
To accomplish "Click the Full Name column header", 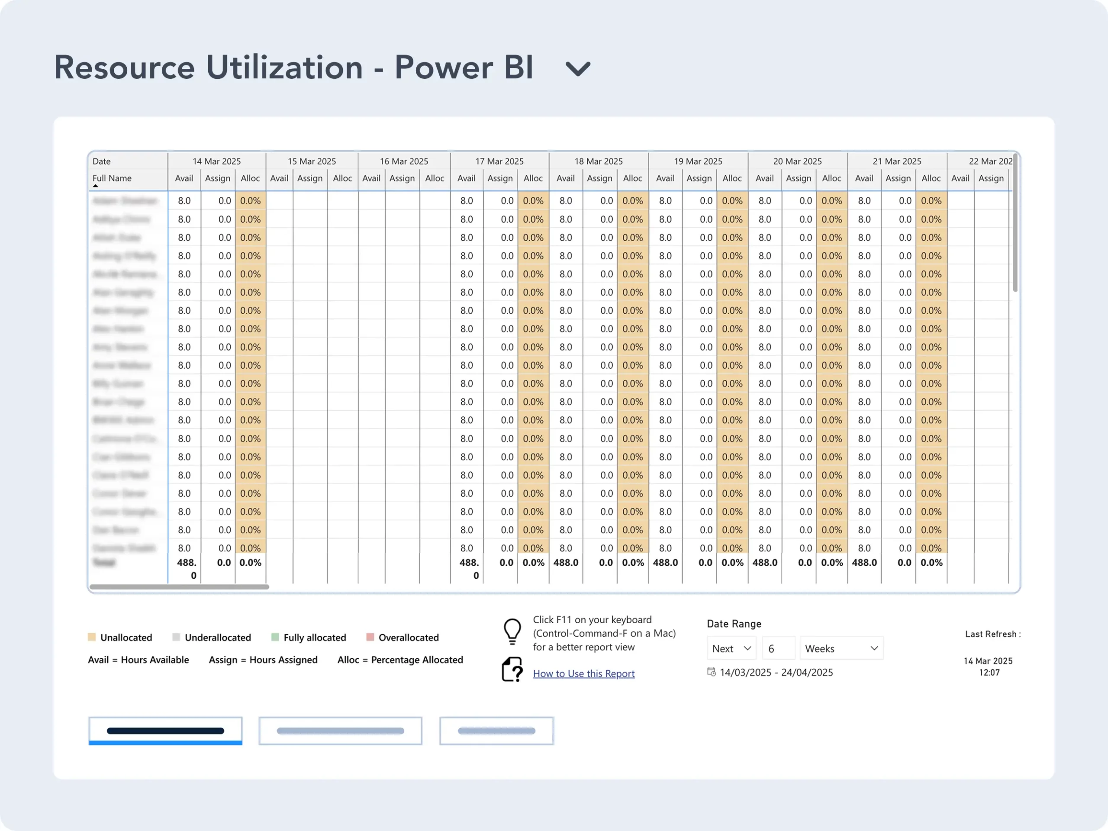I will coord(112,178).
